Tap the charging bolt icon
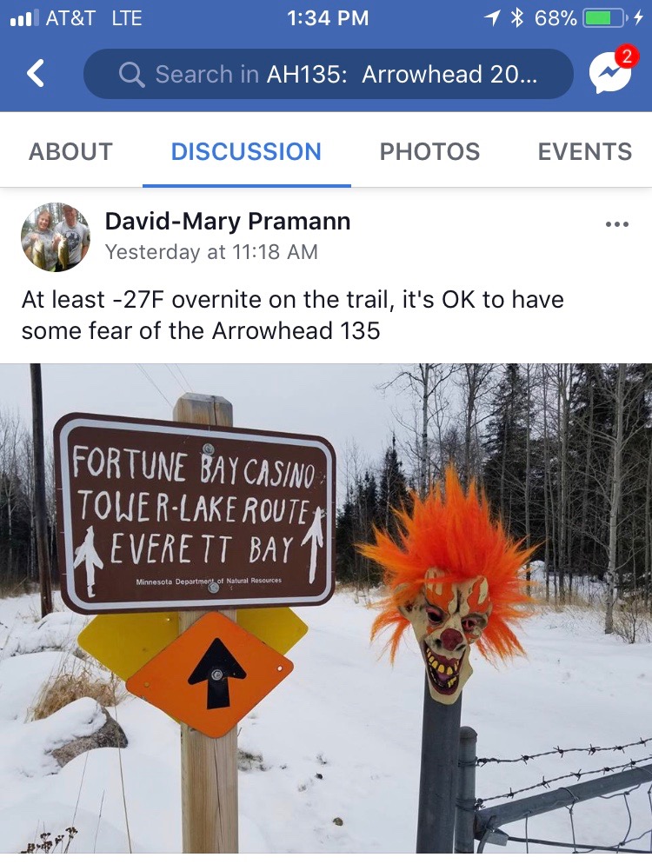Screen dimensions: 652x864 [638, 18]
